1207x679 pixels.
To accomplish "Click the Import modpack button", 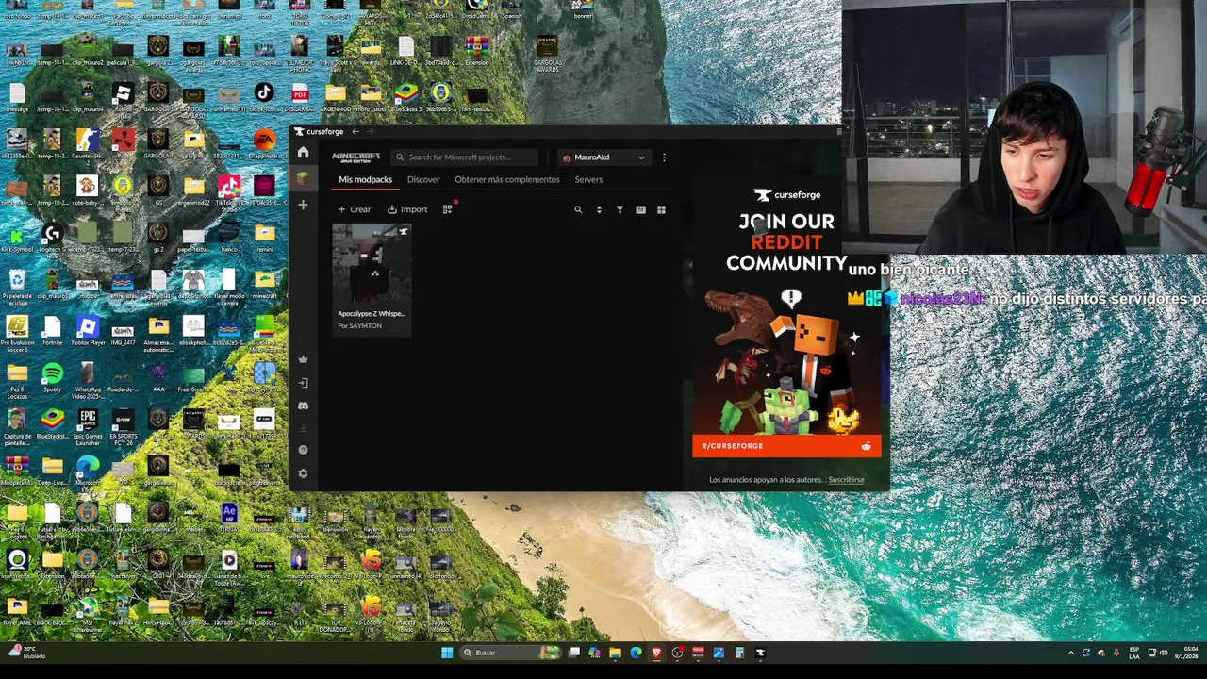I will tap(407, 209).
